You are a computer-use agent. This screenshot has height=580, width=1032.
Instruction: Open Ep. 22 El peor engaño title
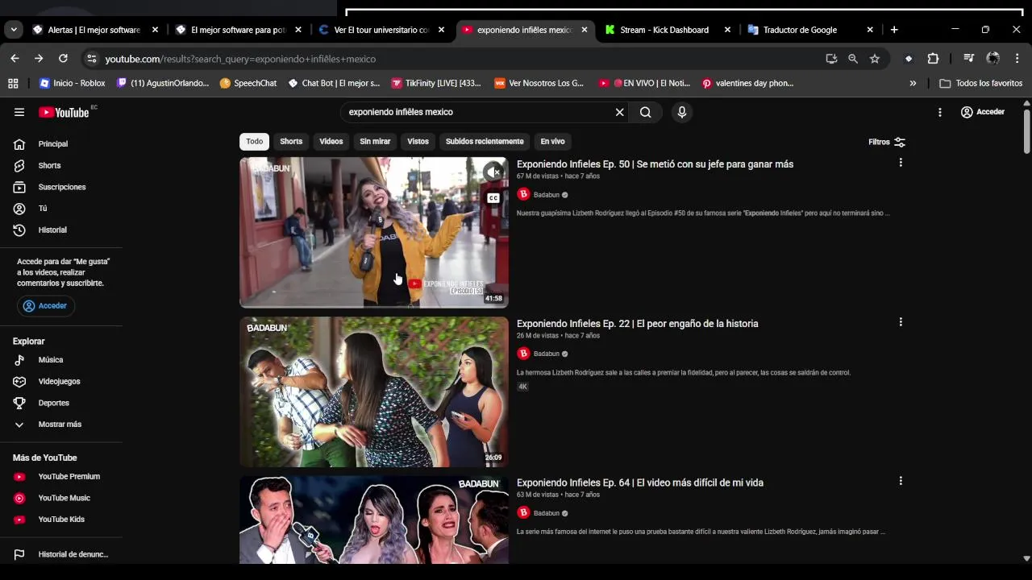pos(637,324)
